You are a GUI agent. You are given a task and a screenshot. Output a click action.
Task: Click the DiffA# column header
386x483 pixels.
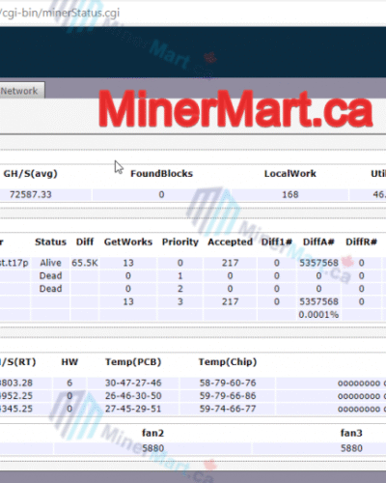point(318,241)
